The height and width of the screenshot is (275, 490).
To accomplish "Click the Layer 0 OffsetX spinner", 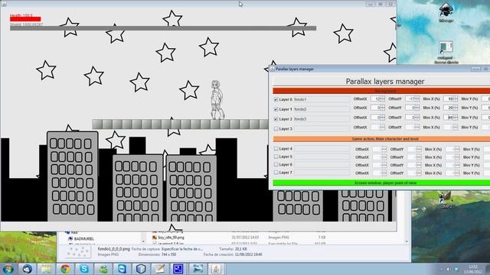I will 377,99.
